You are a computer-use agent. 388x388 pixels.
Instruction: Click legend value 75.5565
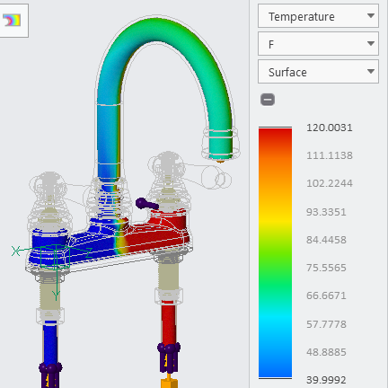click(x=326, y=268)
